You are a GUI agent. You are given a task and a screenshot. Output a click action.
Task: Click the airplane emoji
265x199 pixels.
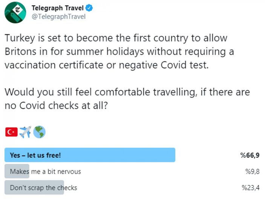click(25, 132)
